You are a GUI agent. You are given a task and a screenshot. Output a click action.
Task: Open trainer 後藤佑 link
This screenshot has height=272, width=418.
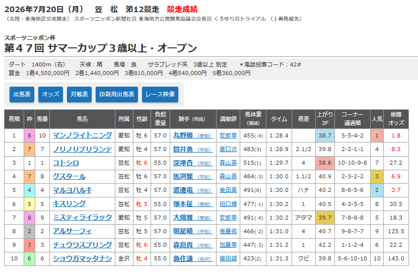[x=228, y=231]
